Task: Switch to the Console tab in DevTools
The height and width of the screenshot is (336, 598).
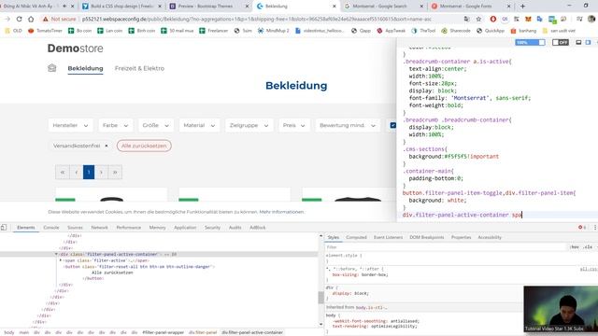Action: [x=51, y=228]
